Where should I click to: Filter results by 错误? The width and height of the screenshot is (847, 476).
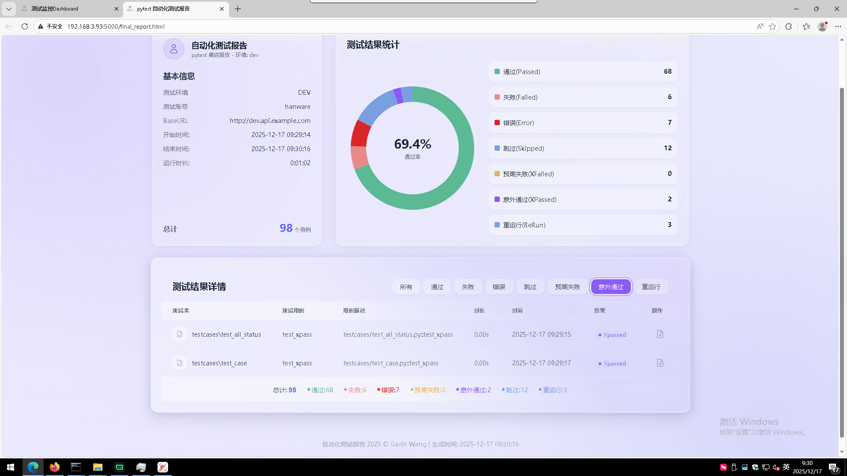click(499, 287)
